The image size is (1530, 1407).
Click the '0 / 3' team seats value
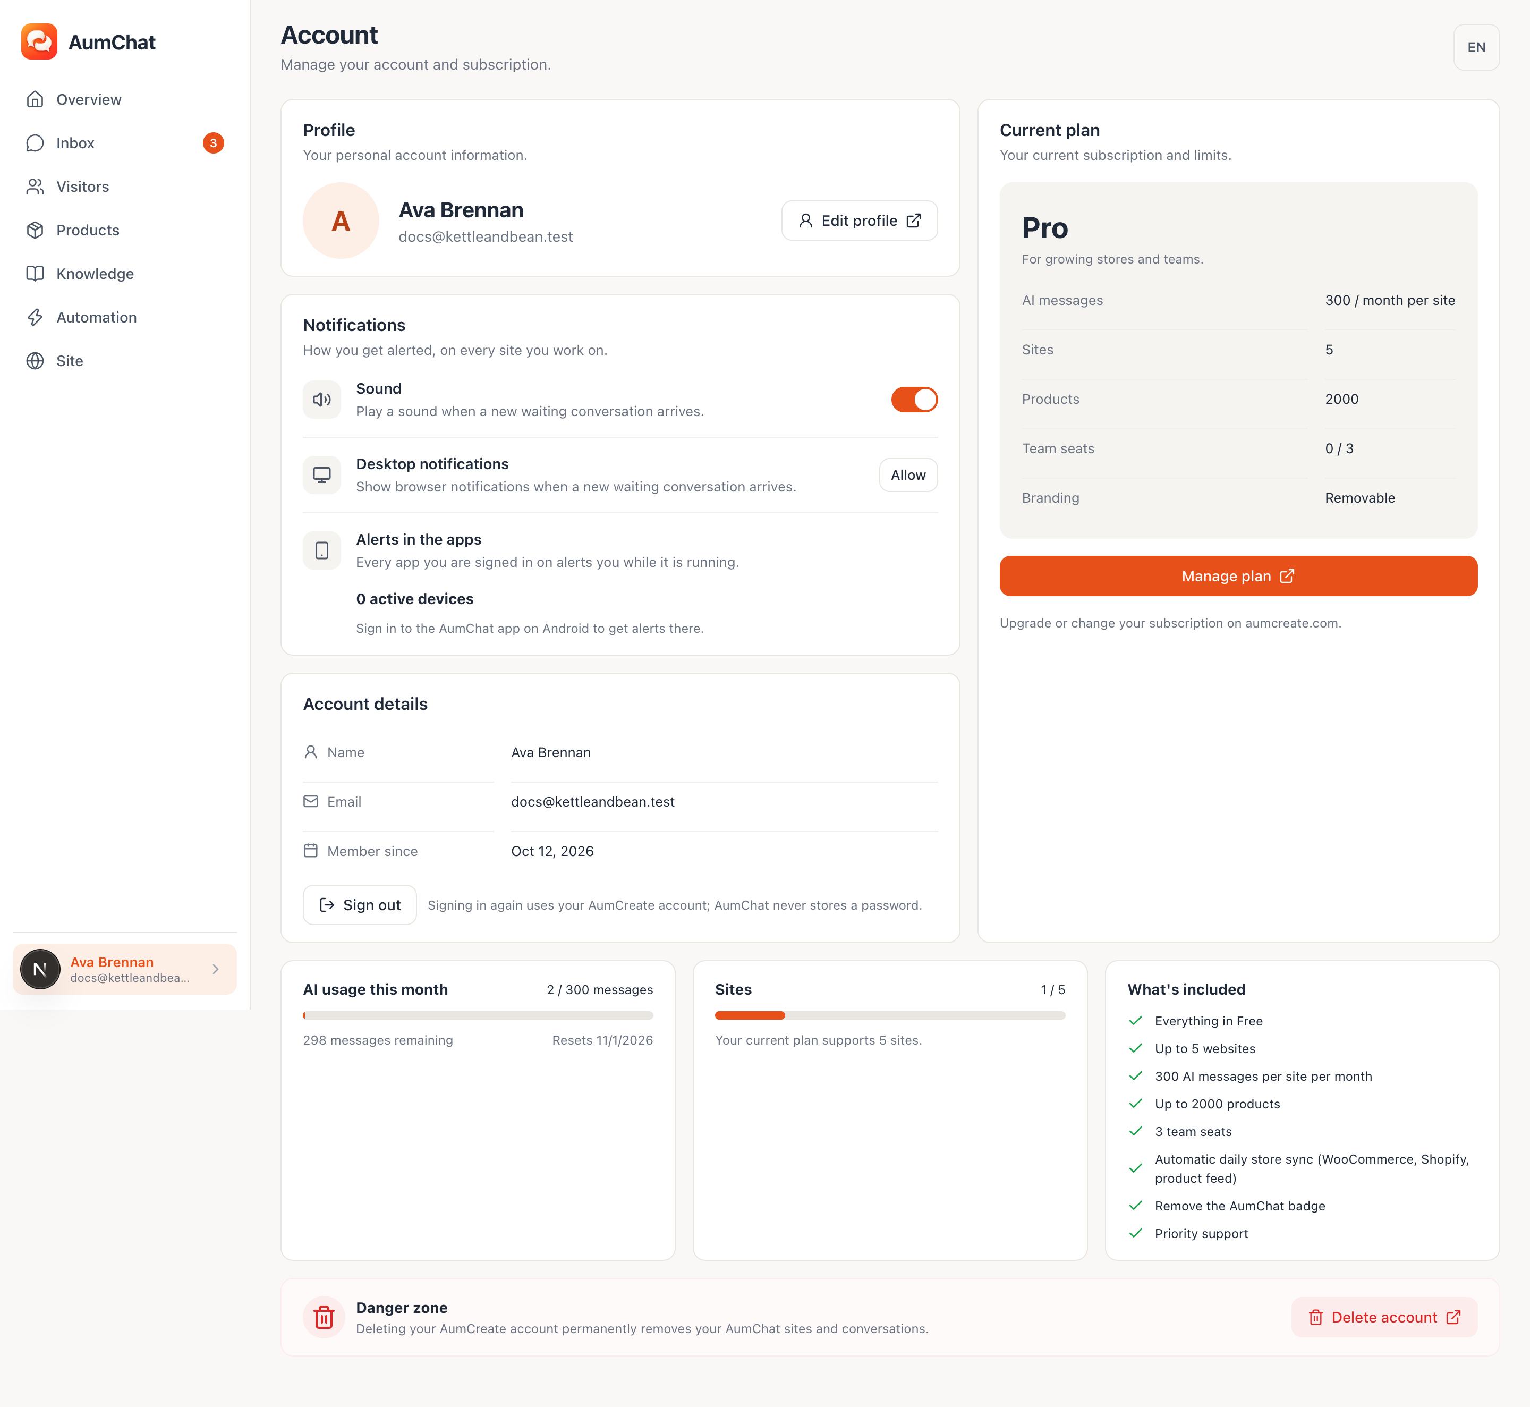point(1340,448)
